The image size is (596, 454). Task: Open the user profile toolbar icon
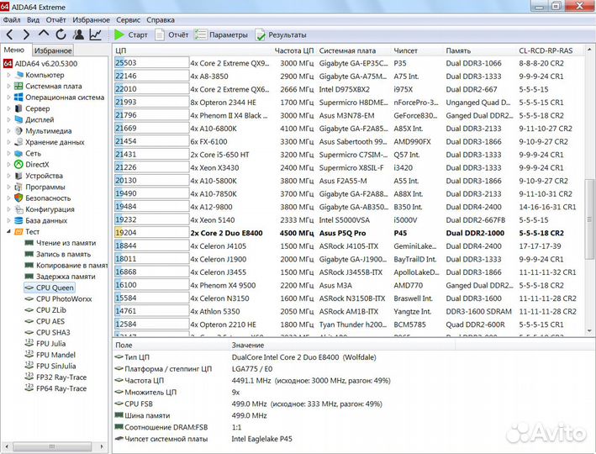coord(78,34)
